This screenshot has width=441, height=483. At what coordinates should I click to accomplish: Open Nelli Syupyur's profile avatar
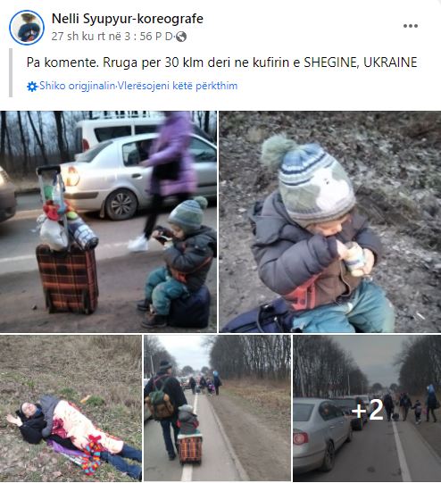tap(27, 28)
